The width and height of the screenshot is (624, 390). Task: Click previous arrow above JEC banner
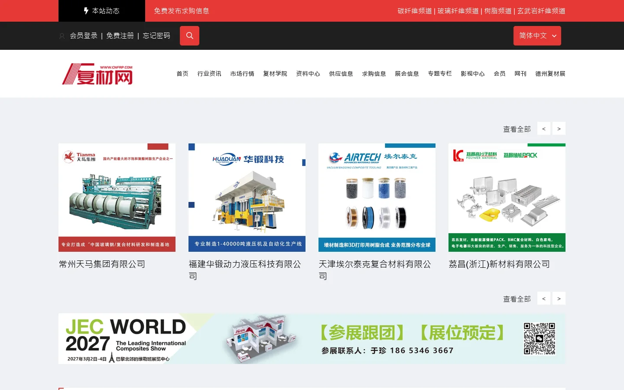tap(544, 299)
